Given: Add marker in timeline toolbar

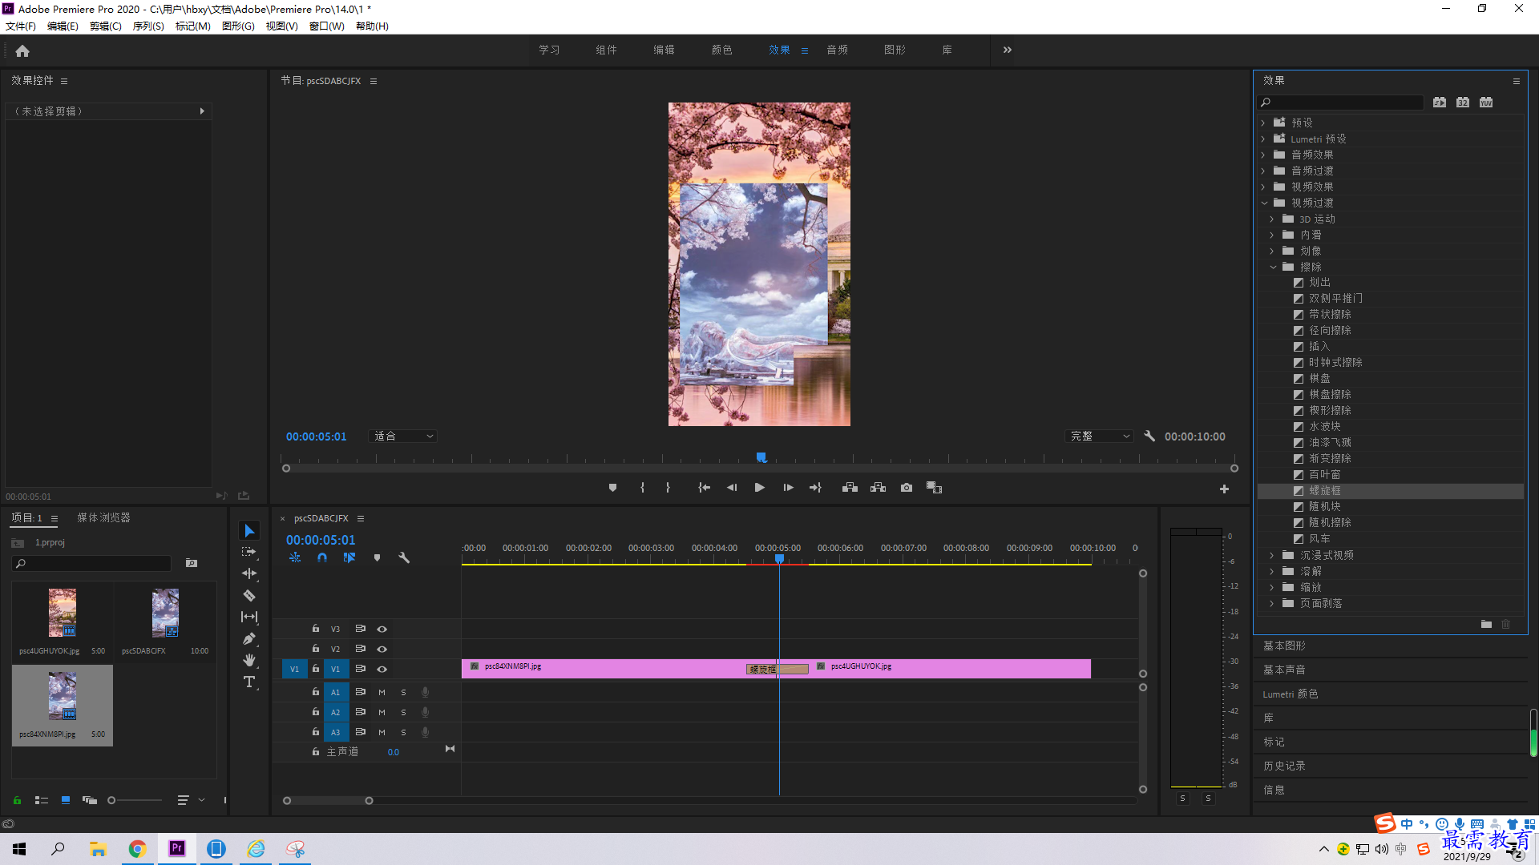Looking at the screenshot, I should [x=377, y=557].
